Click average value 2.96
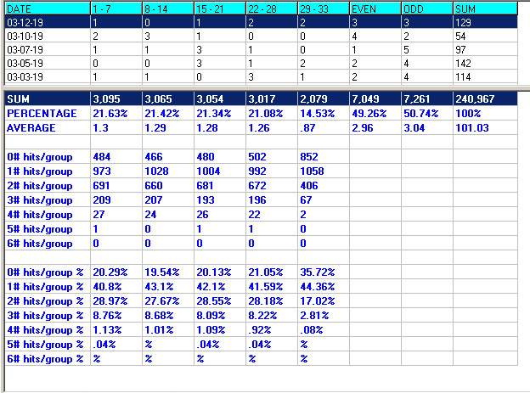The width and height of the screenshot is (530, 393). pos(363,128)
